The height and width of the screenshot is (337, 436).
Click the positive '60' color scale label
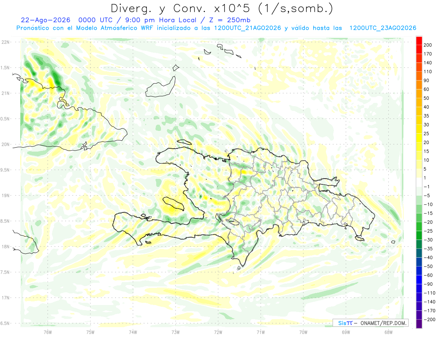[427, 89]
